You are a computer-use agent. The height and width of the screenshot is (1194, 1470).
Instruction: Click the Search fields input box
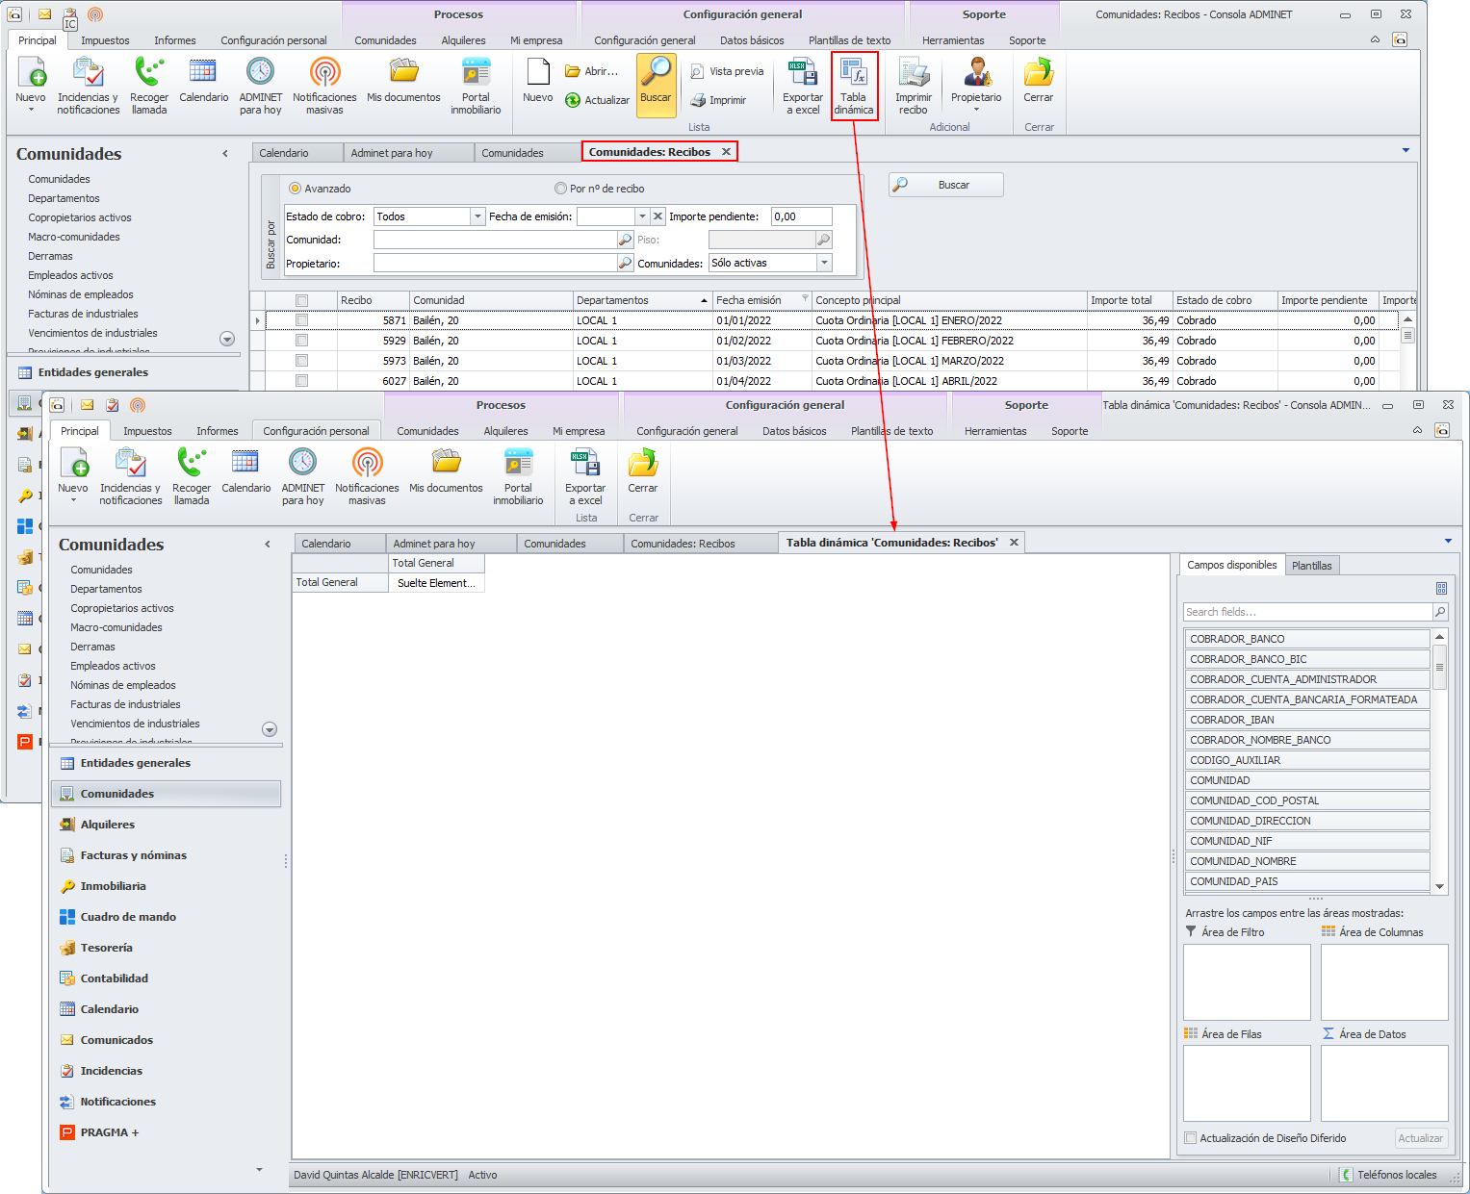click(1306, 612)
